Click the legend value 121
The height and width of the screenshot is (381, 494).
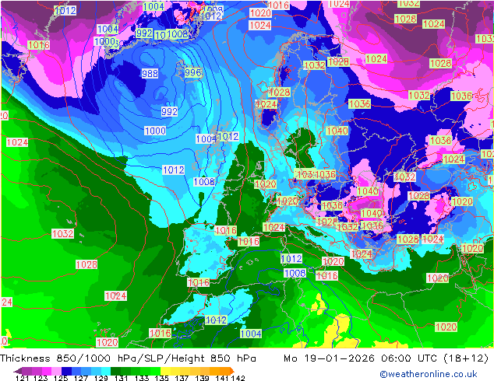pos(22,378)
